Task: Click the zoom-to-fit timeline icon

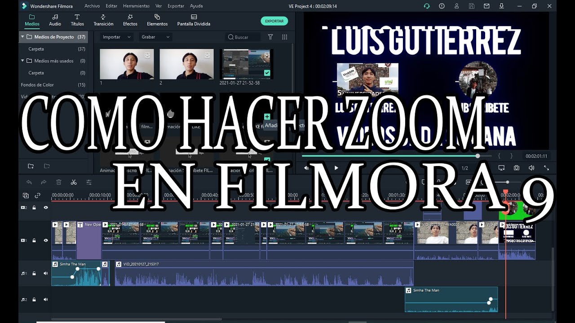Action: (x=469, y=182)
